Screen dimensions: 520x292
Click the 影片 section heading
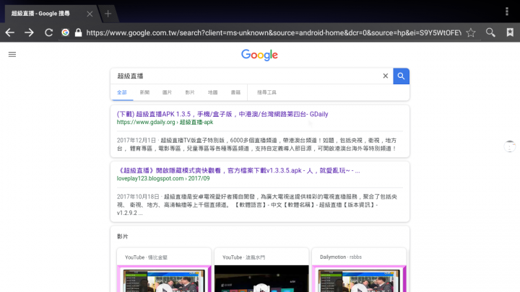coord(122,236)
